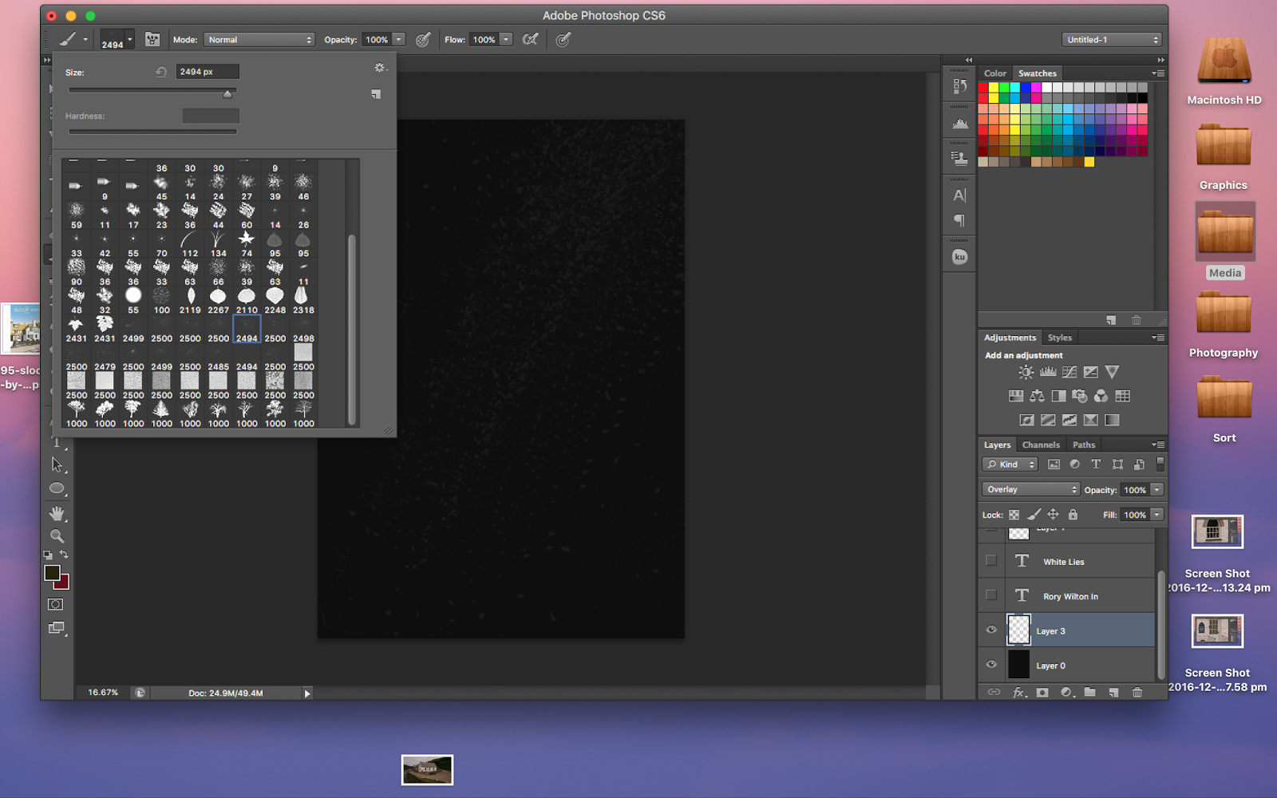Screen dimensions: 1277x798
Task: Add a Gradient Map adjustment
Action: click(x=1112, y=420)
